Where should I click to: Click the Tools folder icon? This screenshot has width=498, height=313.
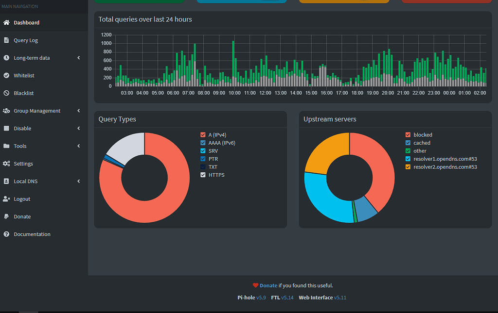tap(6, 146)
